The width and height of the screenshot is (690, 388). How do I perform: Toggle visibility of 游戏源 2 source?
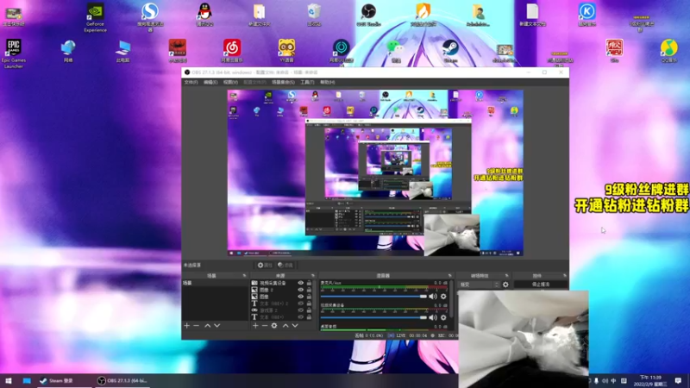(300, 310)
